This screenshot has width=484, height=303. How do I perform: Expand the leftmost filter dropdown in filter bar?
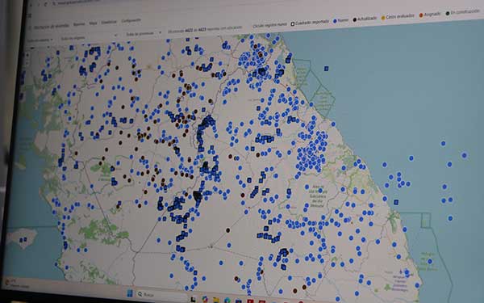[x=40, y=40]
